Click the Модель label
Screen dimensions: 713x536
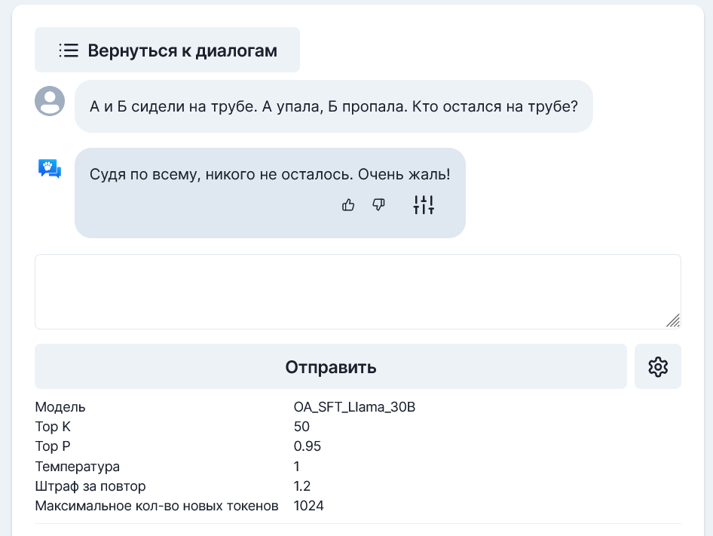click(x=60, y=407)
